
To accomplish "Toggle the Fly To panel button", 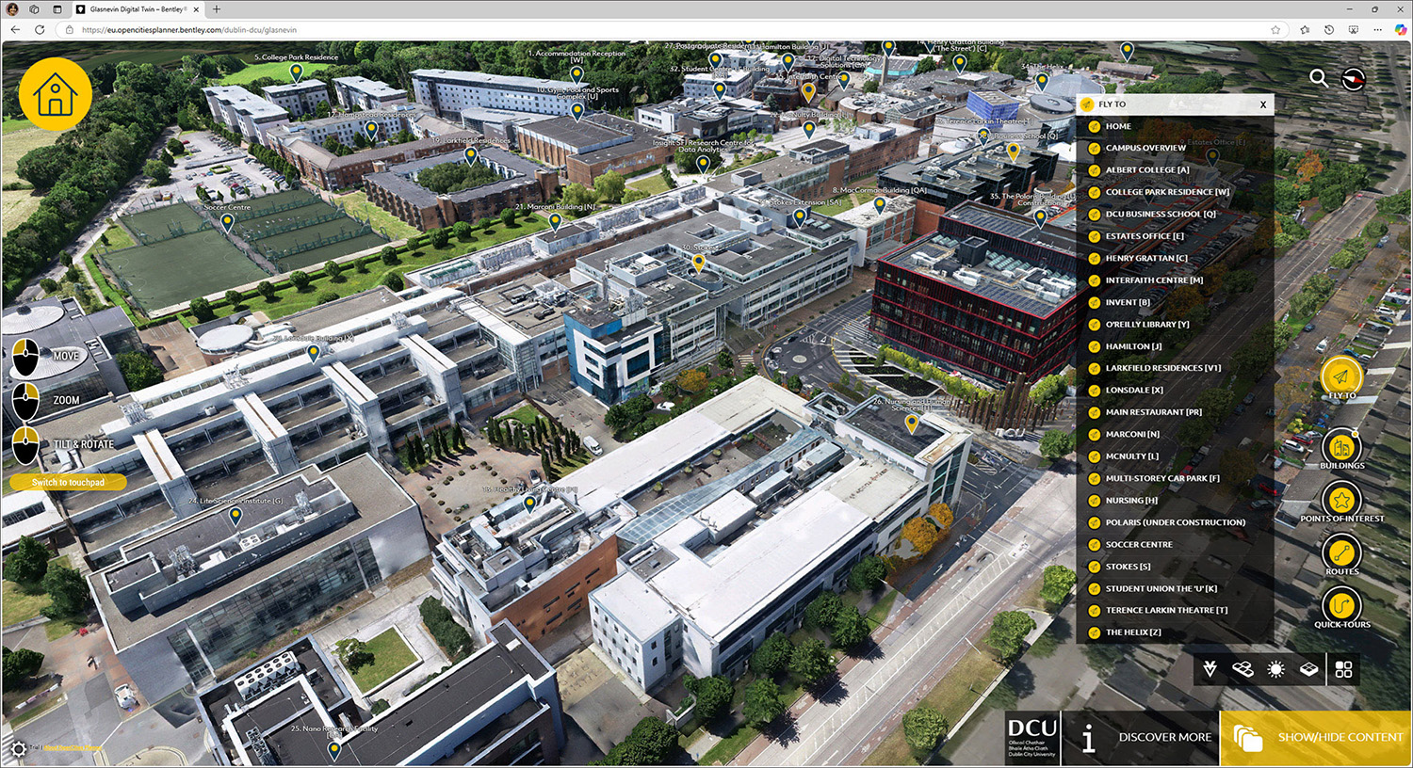I will [x=1341, y=377].
